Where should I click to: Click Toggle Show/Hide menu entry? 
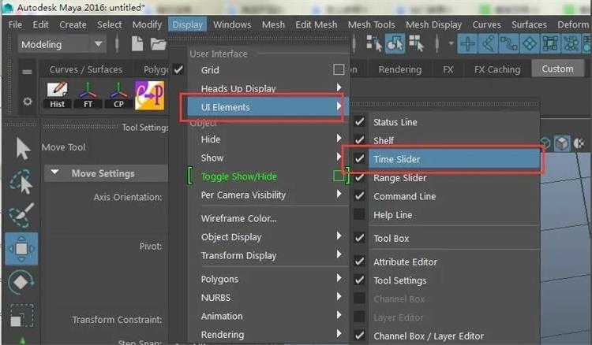pos(238,176)
